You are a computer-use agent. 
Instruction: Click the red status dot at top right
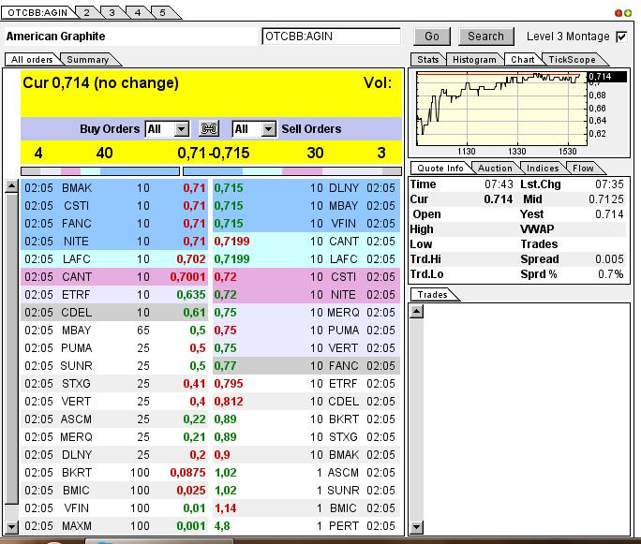pyautogui.click(x=619, y=13)
